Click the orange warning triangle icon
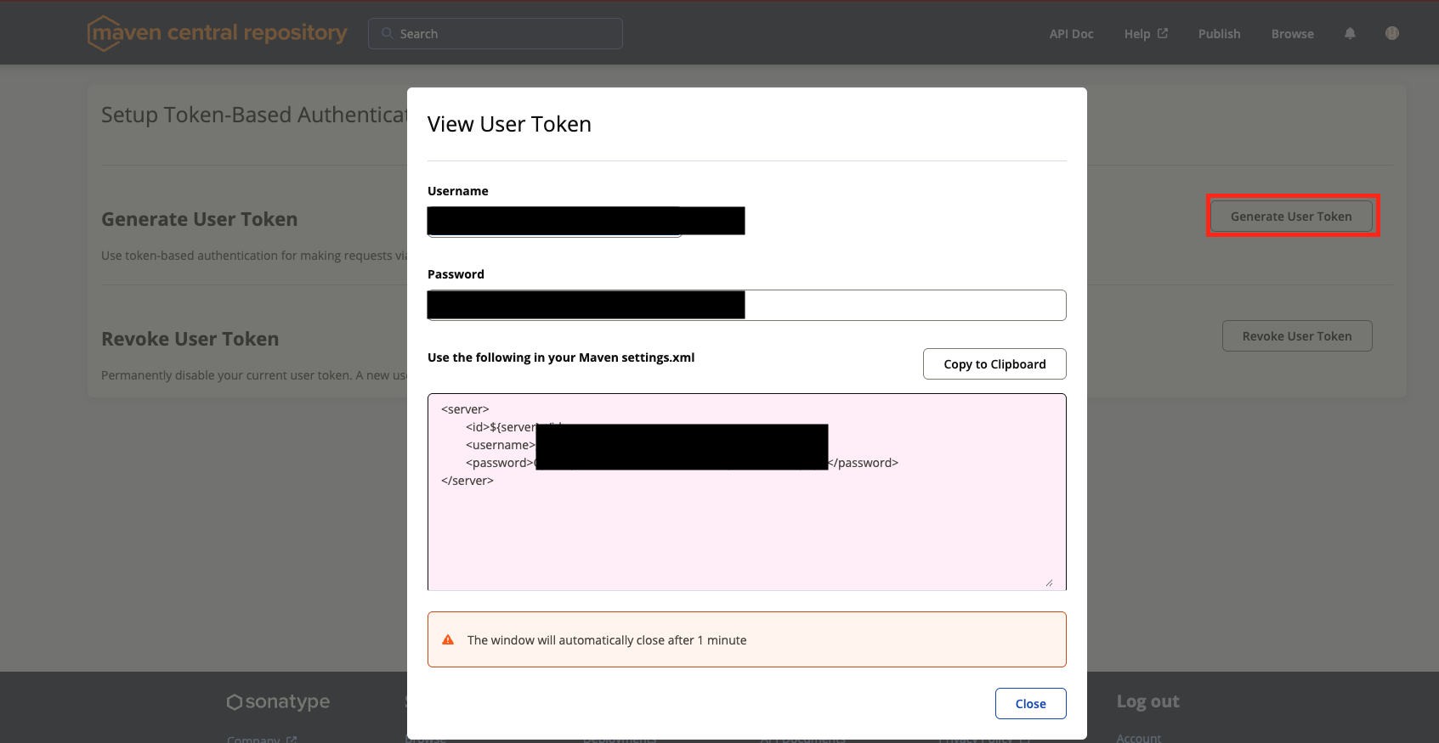1439x743 pixels. (448, 639)
